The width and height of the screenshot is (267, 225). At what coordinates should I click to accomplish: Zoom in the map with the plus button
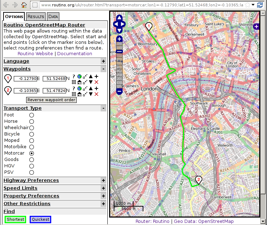click(x=119, y=39)
